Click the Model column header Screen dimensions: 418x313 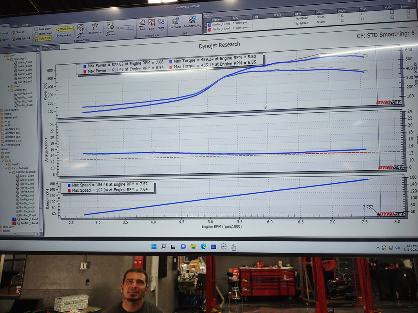pyautogui.click(x=347, y=11)
